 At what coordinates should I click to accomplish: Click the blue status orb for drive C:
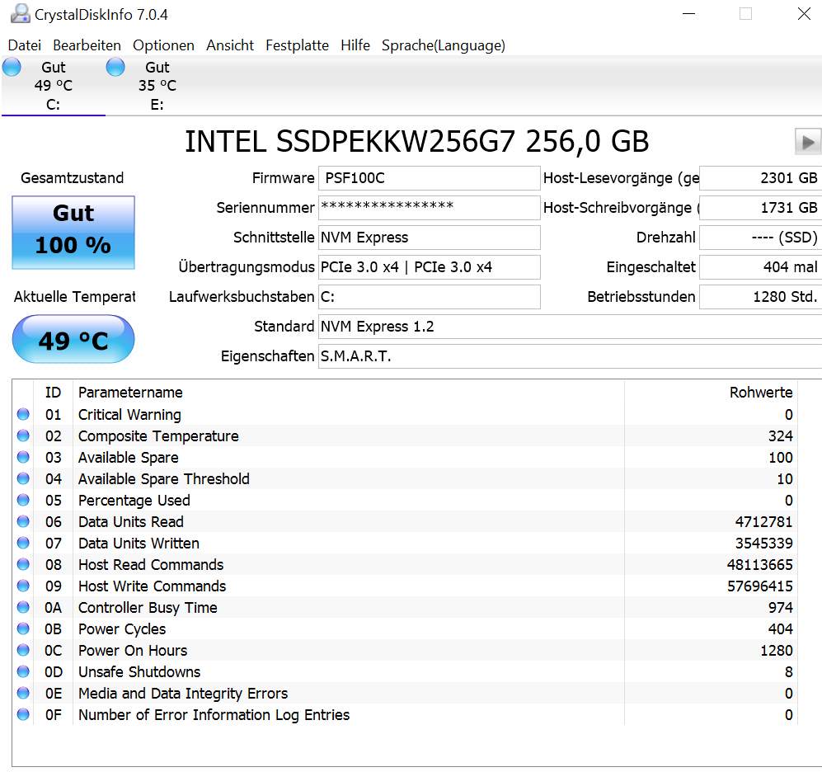click(x=12, y=67)
